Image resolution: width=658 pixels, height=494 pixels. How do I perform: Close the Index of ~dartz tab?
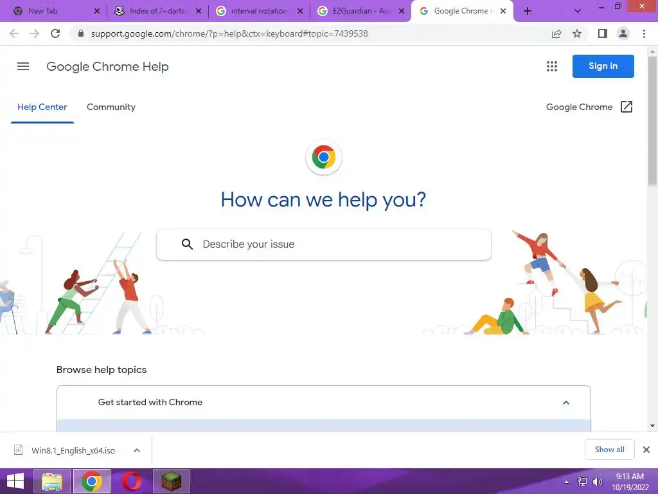[x=199, y=12]
